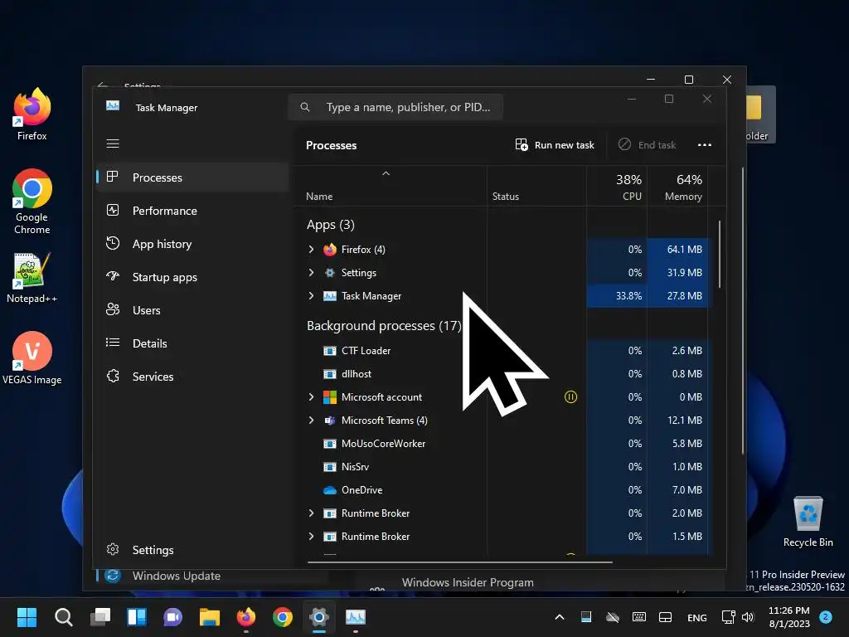Click the Background processes (17) heading
Image resolution: width=849 pixels, height=637 pixels.
[x=384, y=325]
